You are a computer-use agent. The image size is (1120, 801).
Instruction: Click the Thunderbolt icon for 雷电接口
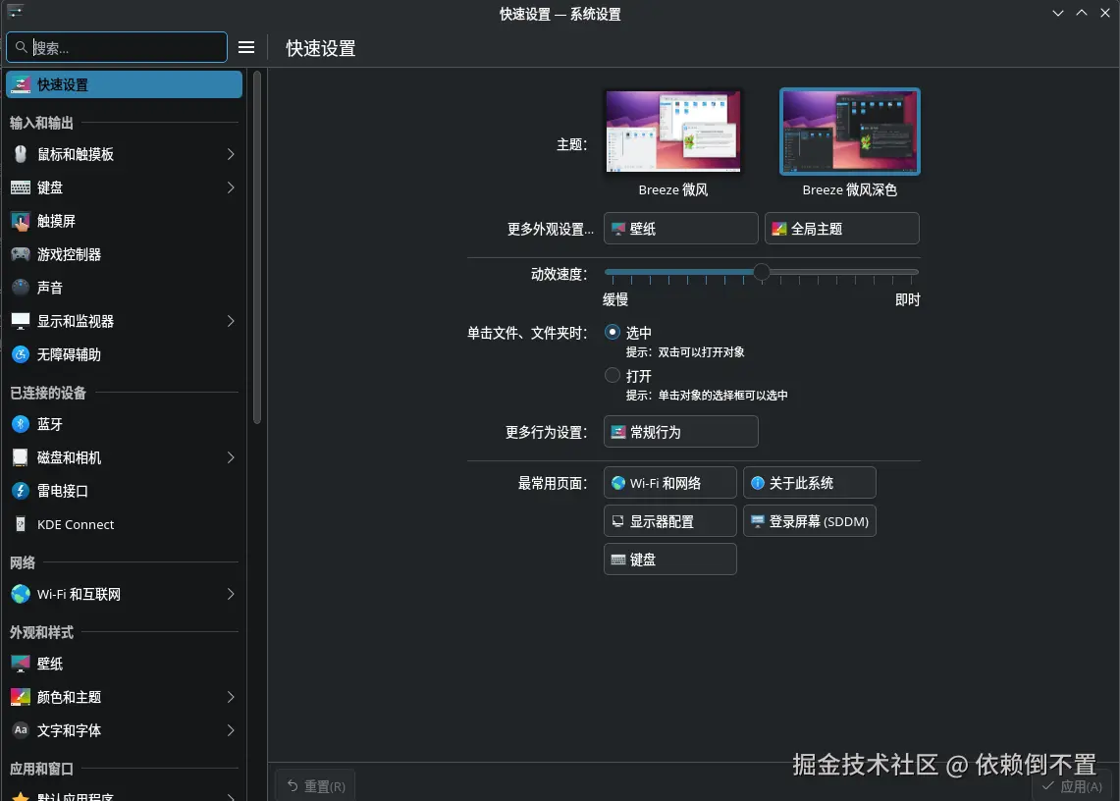tap(21, 491)
